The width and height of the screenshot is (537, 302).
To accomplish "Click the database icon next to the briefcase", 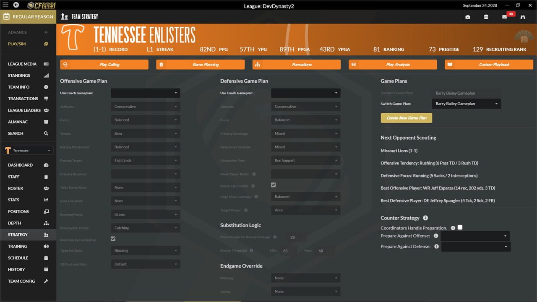I will click(x=486, y=16).
